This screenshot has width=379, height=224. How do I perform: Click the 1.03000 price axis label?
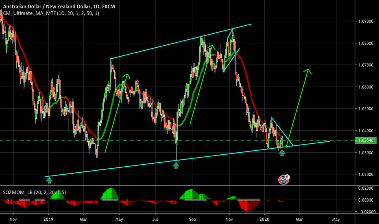[366, 153]
